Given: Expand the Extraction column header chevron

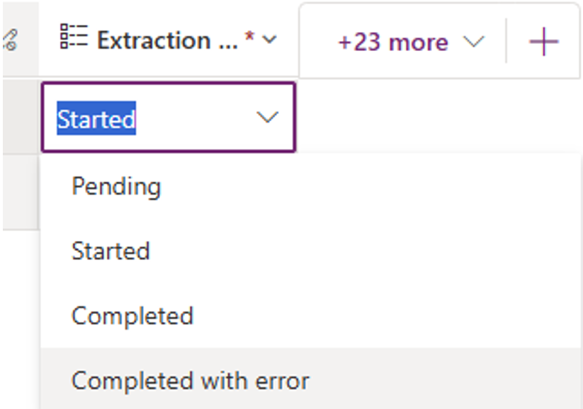Looking at the screenshot, I should 269,40.
